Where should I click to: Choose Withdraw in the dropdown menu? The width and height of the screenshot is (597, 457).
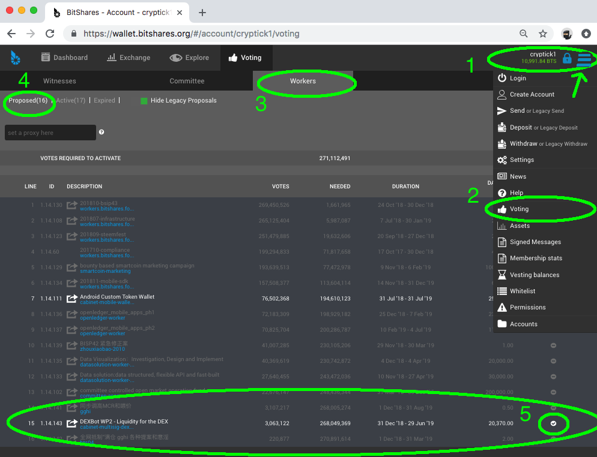point(524,143)
